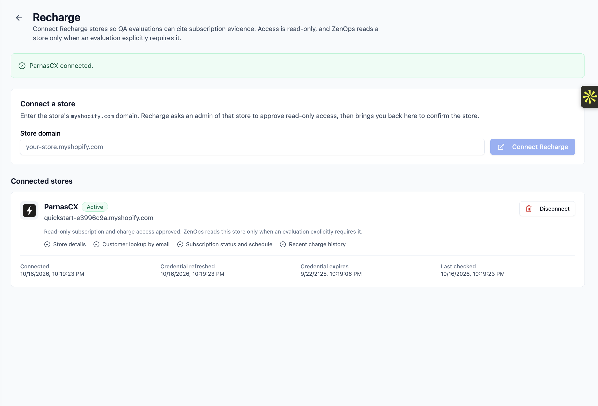Screen dimensions: 598x406
Task: Click the success check icon in green banner
Action: [22, 66]
